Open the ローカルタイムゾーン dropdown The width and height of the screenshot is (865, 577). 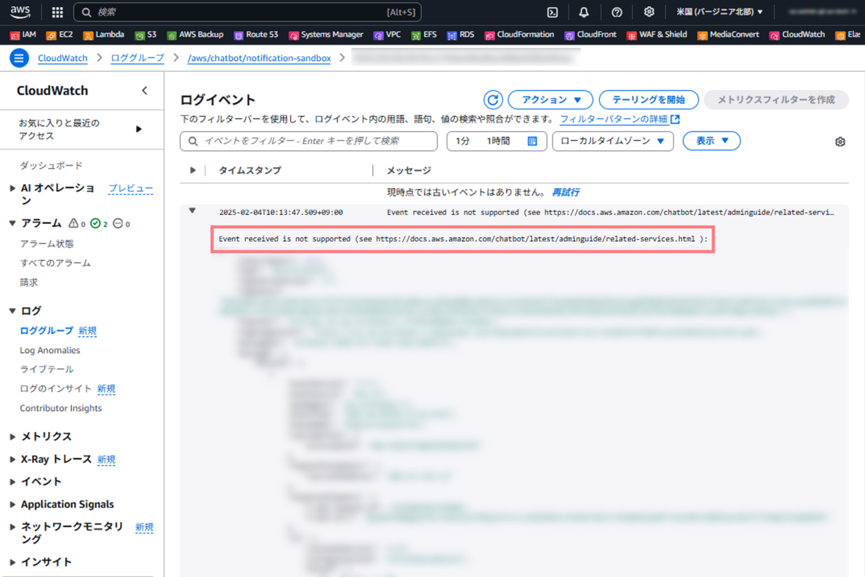[x=613, y=141]
